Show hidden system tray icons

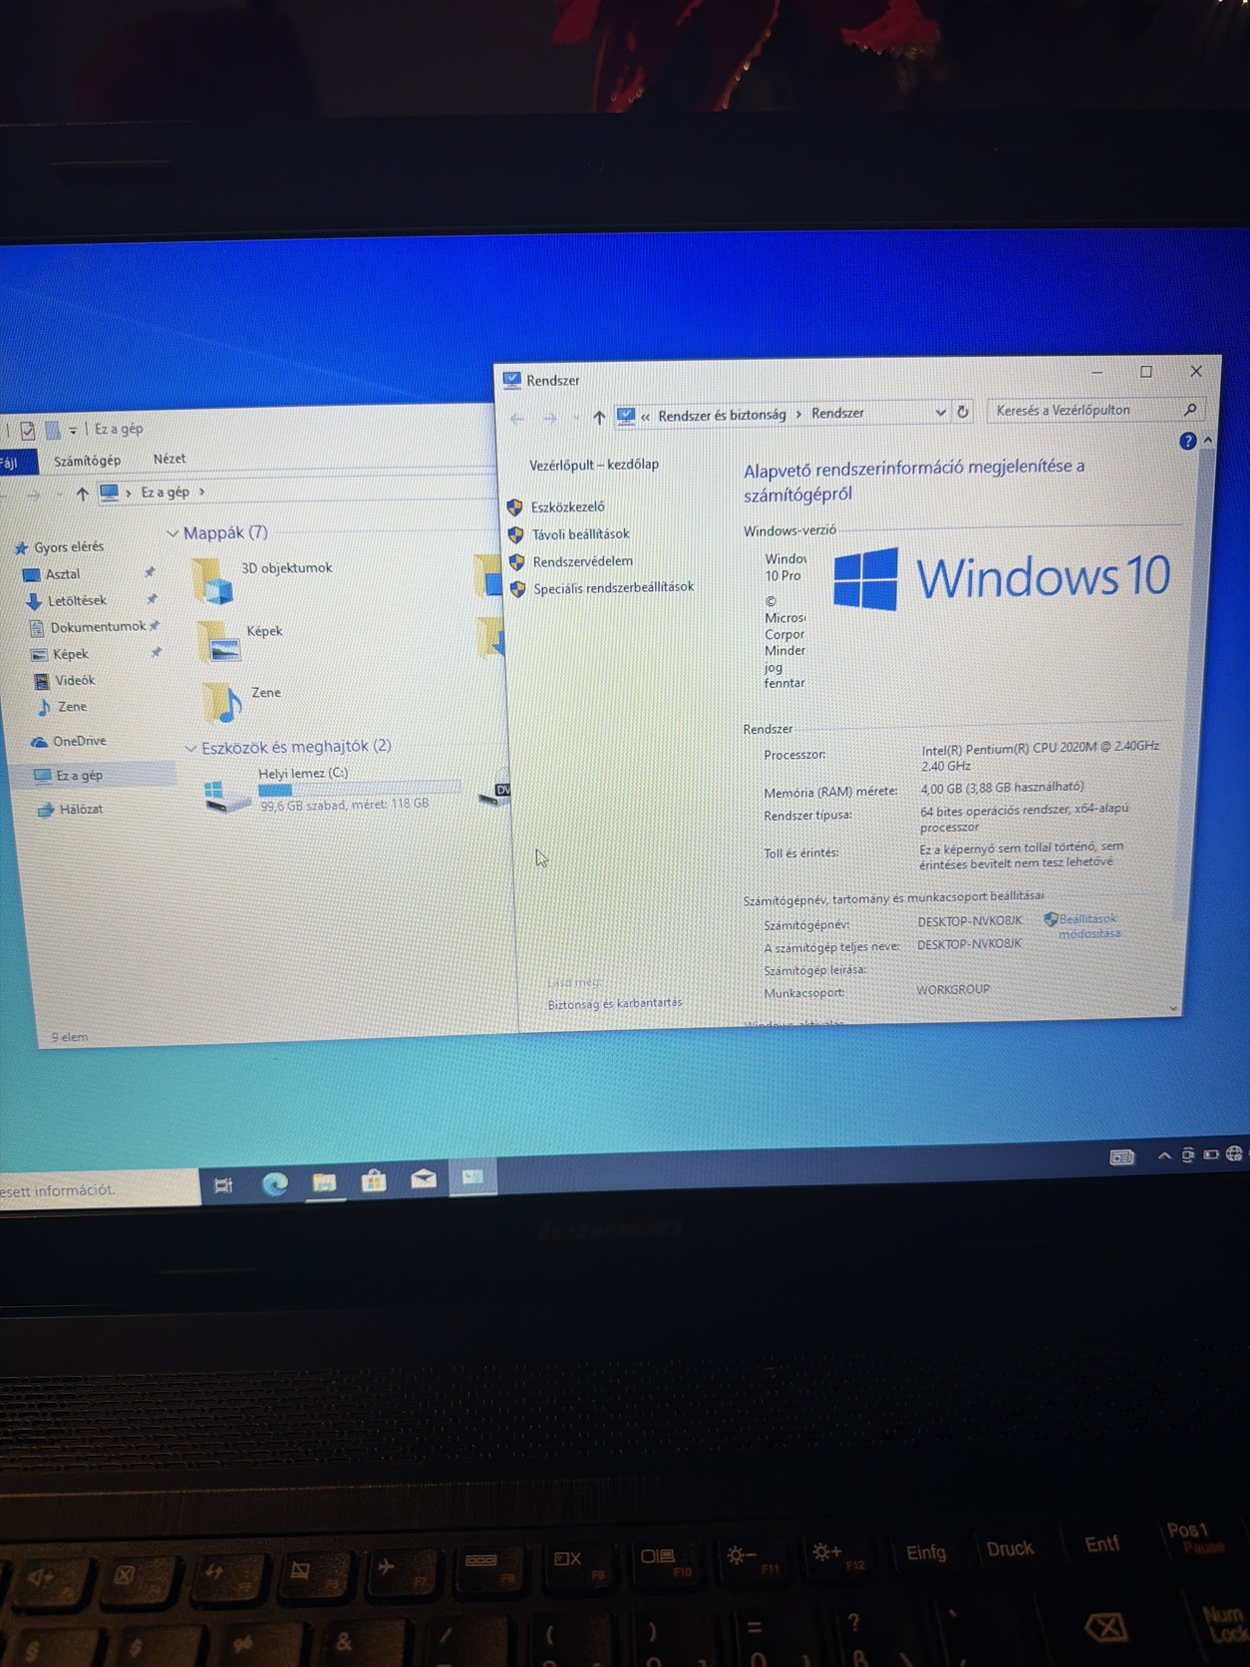pos(1163,1156)
